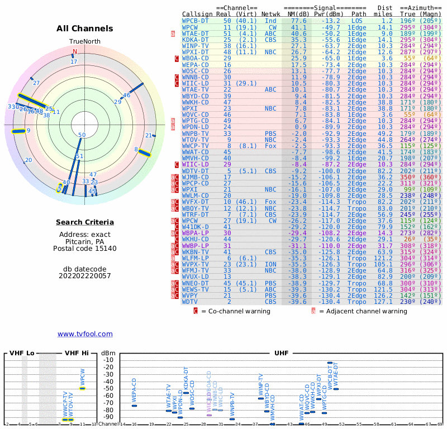Click the LOS path entry in the table
The width and height of the screenshot is (447, 429).
point(356,21)
